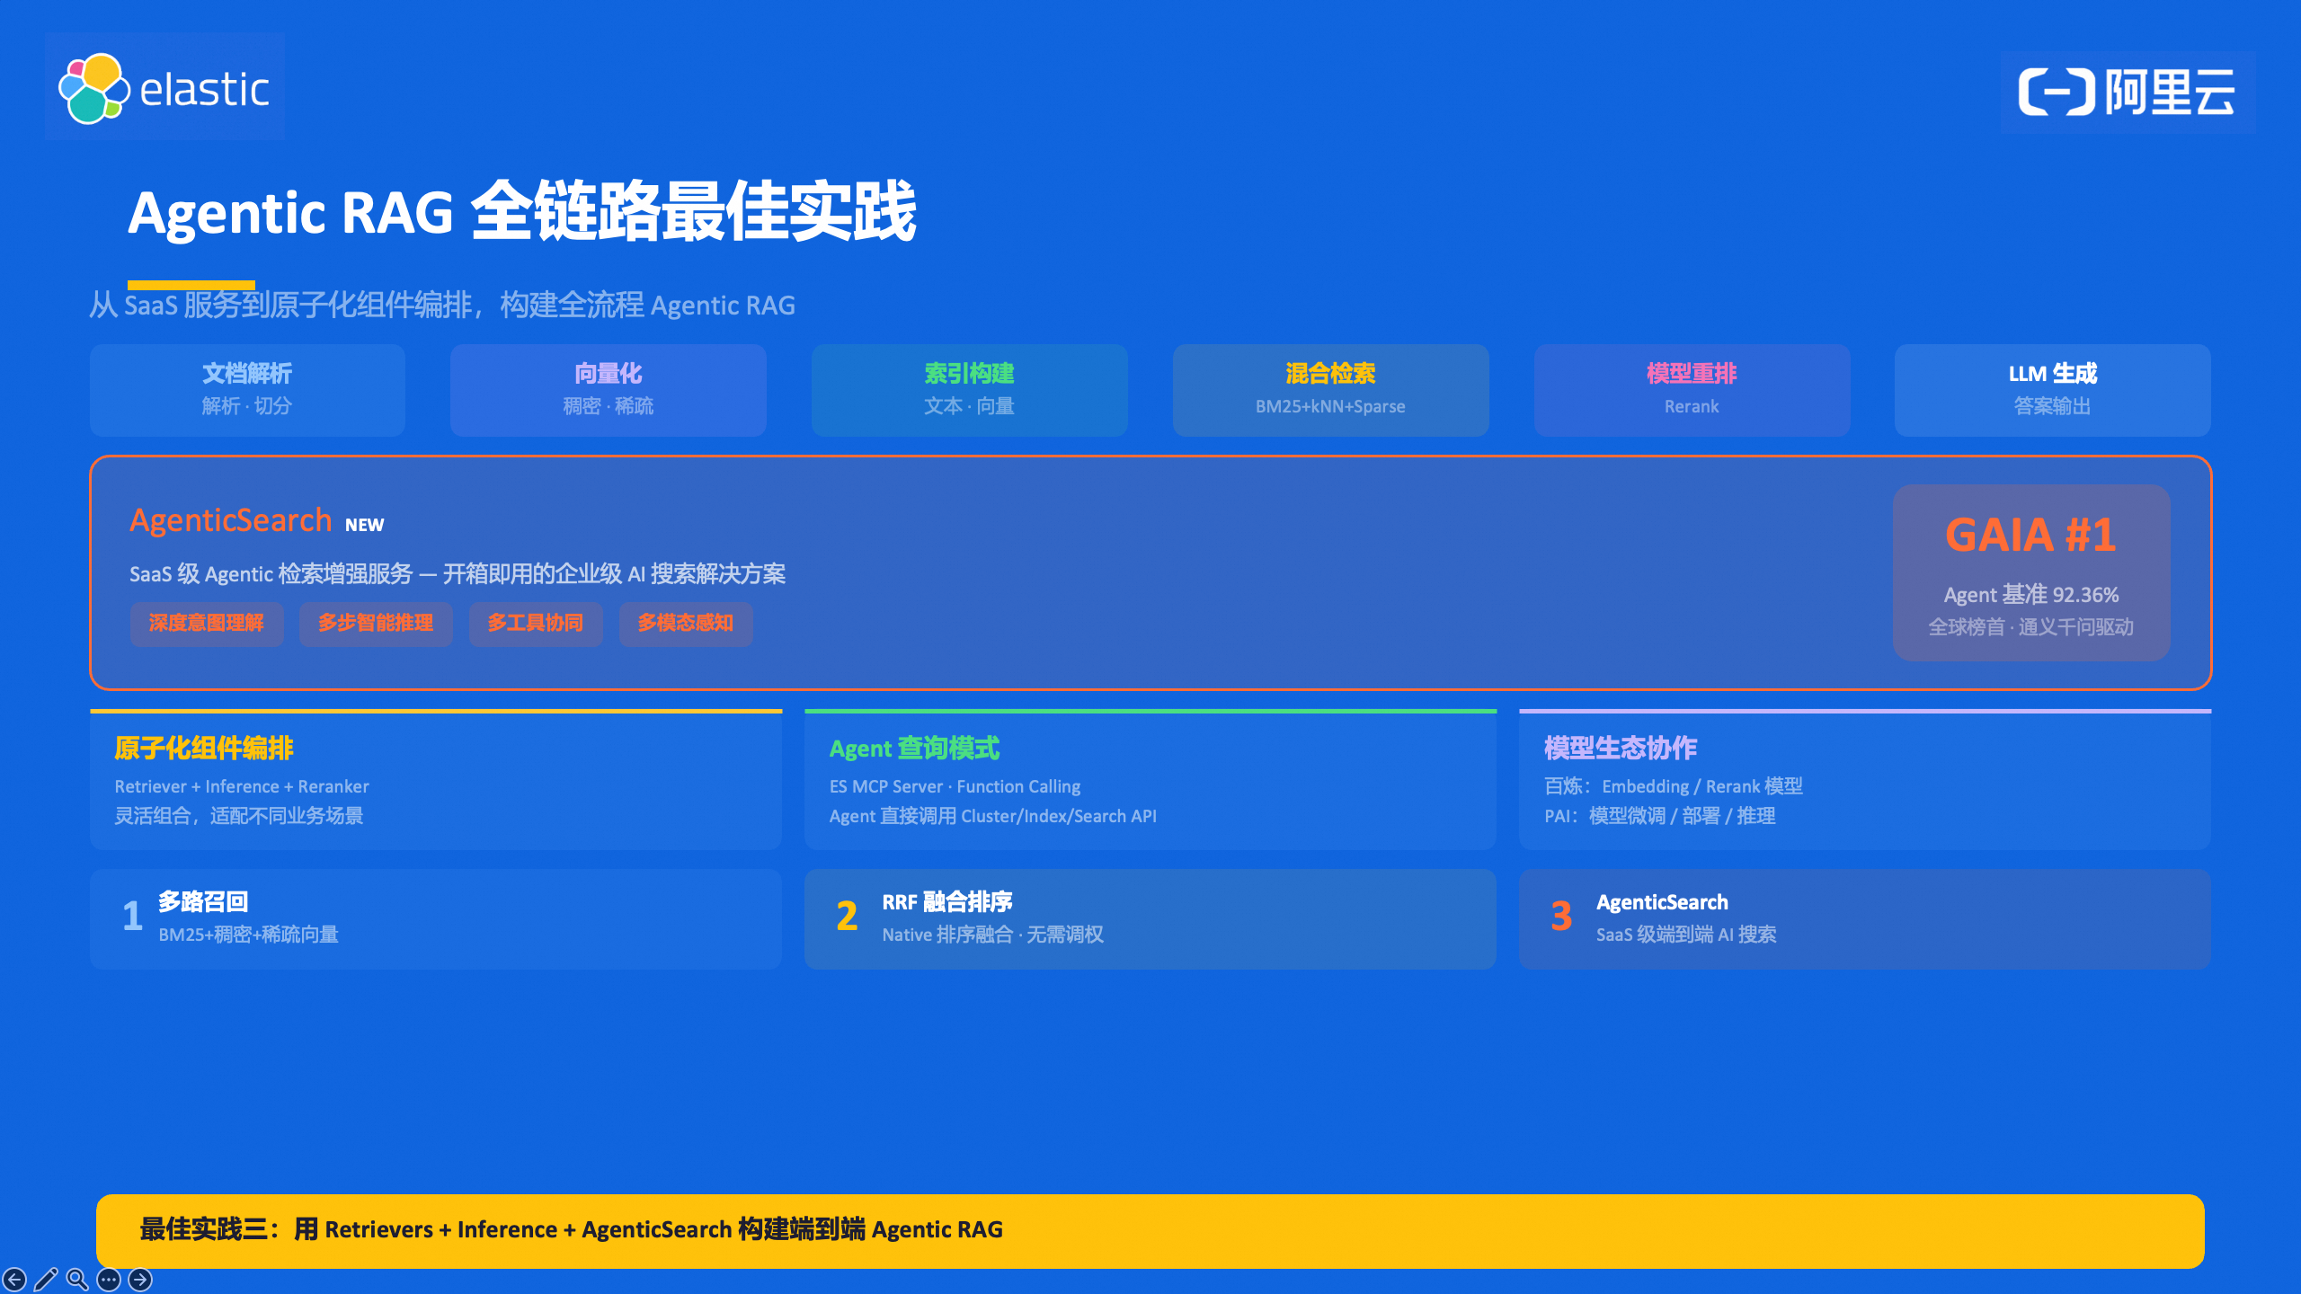Select item 3 AgenticSearch SaaS card
Viewport: 2301px width, 1294px height.
(1865, 918)
